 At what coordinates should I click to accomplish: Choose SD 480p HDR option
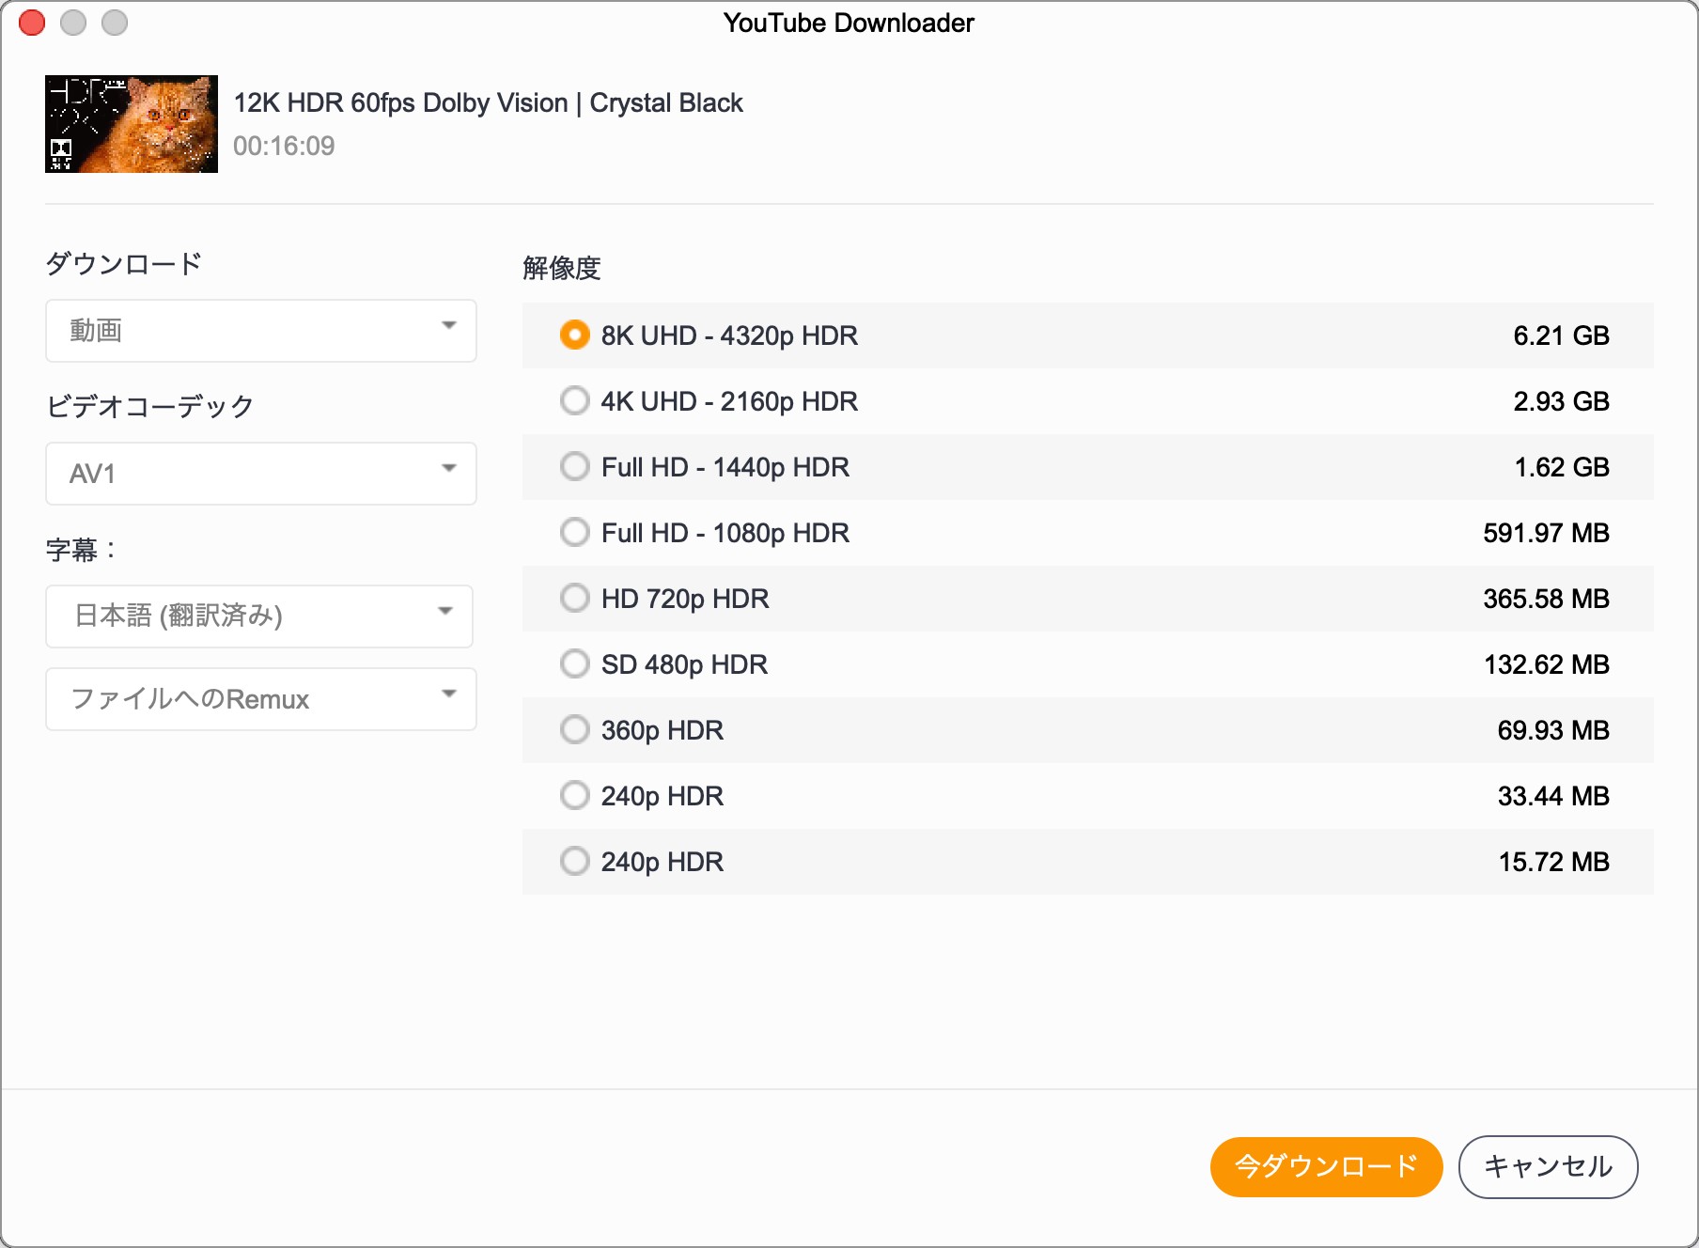[574, 664]
